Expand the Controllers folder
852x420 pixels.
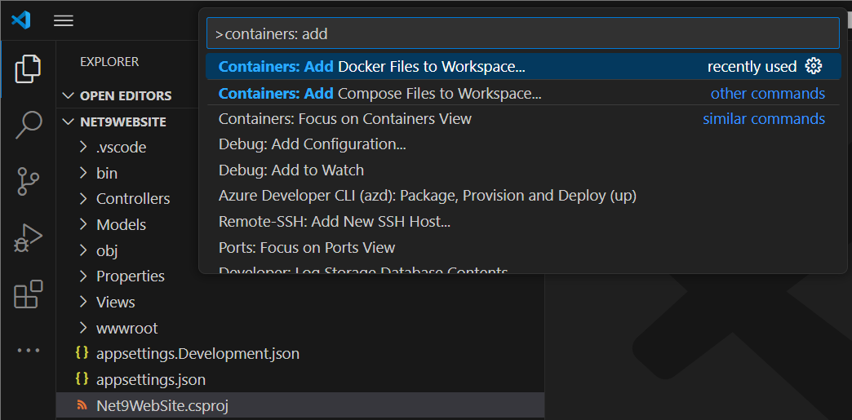pos(132,199)
